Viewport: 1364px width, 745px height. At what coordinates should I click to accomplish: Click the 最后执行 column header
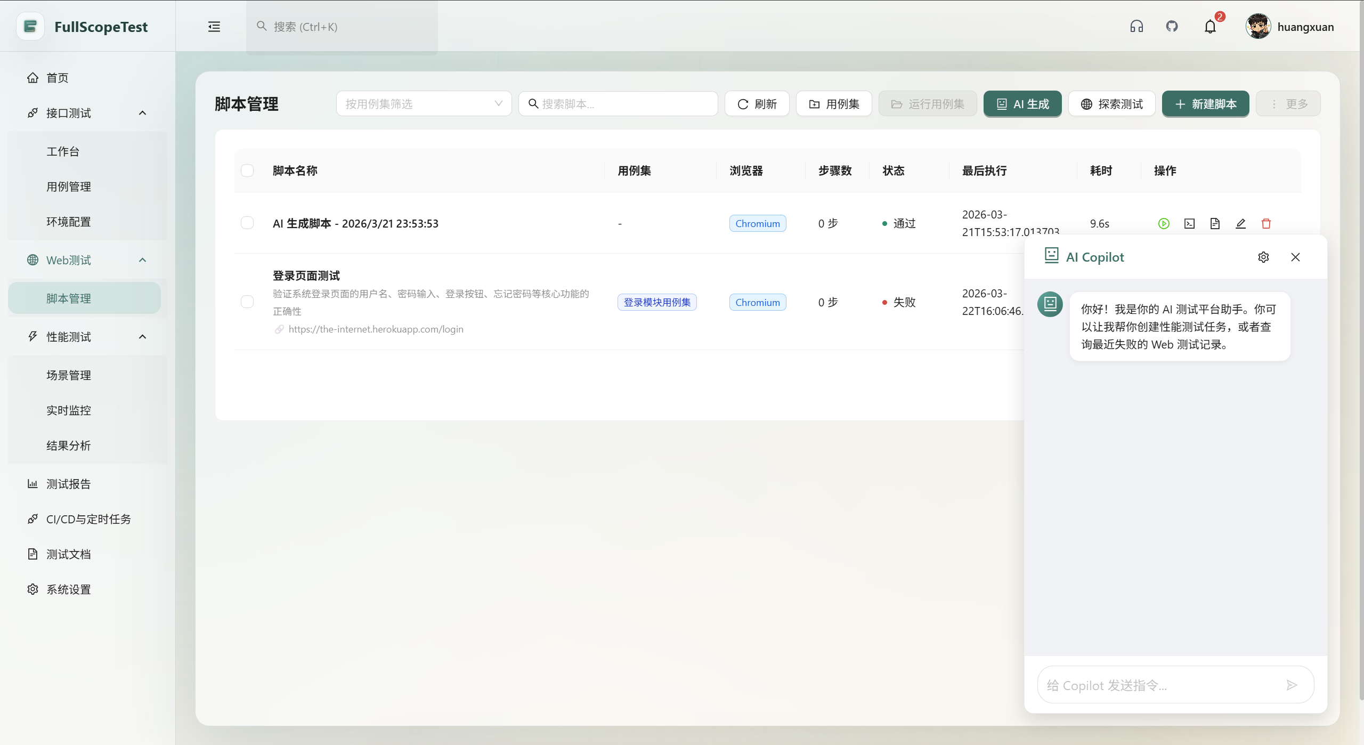pyautogui.click(x=985, y=171)
